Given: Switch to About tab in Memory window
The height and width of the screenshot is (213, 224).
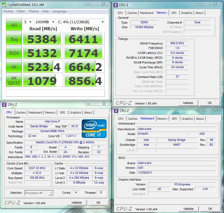Looking at the screenshot, I should click(199, 13).
